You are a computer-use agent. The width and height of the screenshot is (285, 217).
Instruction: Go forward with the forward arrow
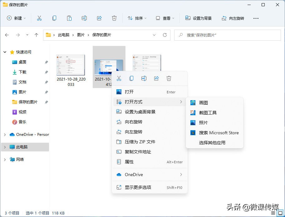click(x=18, y=35)
